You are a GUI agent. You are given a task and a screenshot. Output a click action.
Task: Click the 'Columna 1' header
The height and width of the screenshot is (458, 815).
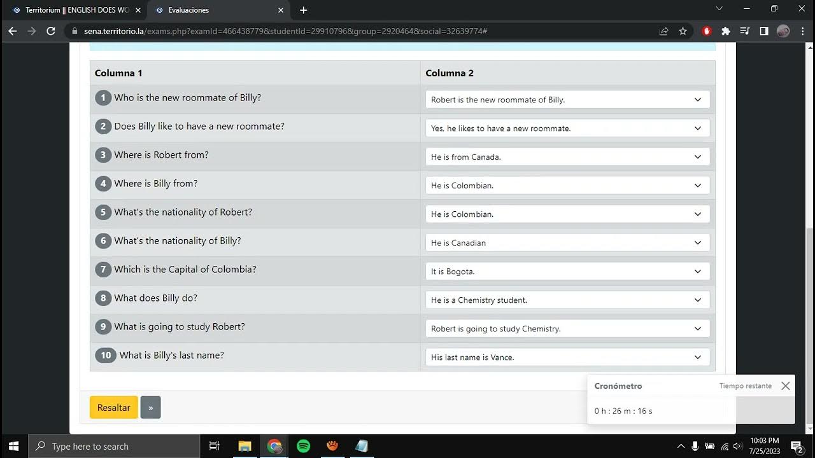(x=118, y=73)
